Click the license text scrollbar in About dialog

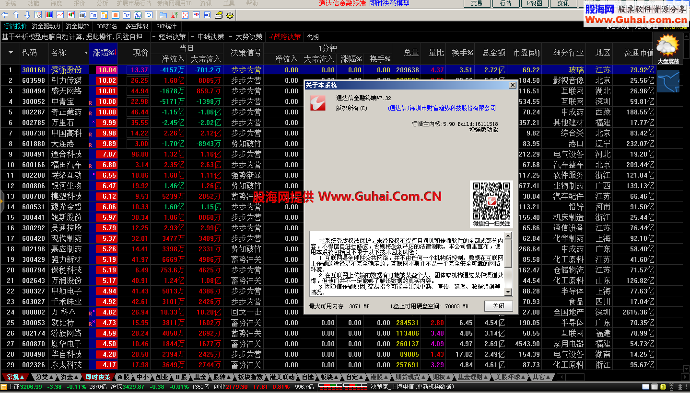(x=509, y=264)
